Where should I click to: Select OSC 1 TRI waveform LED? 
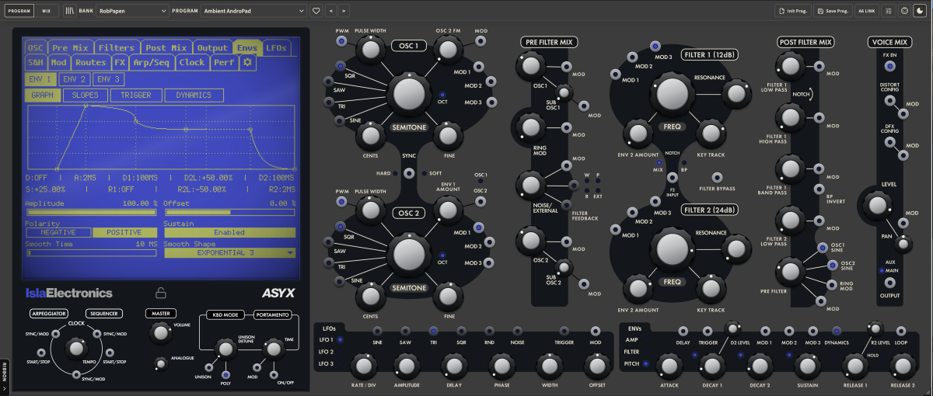pyautogui.click(x=330, y=102)
